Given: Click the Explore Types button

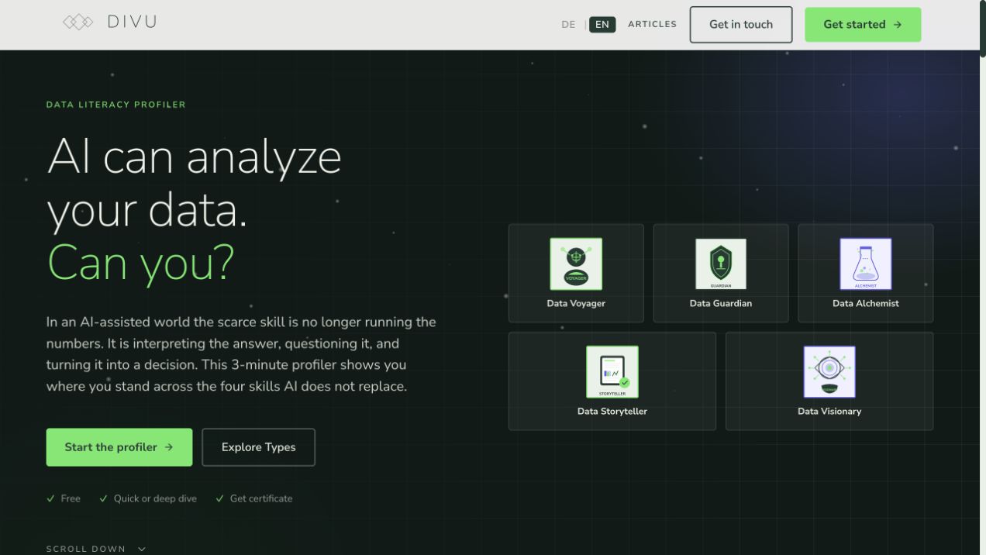Looking at the screenshot, I should (258, 447).
